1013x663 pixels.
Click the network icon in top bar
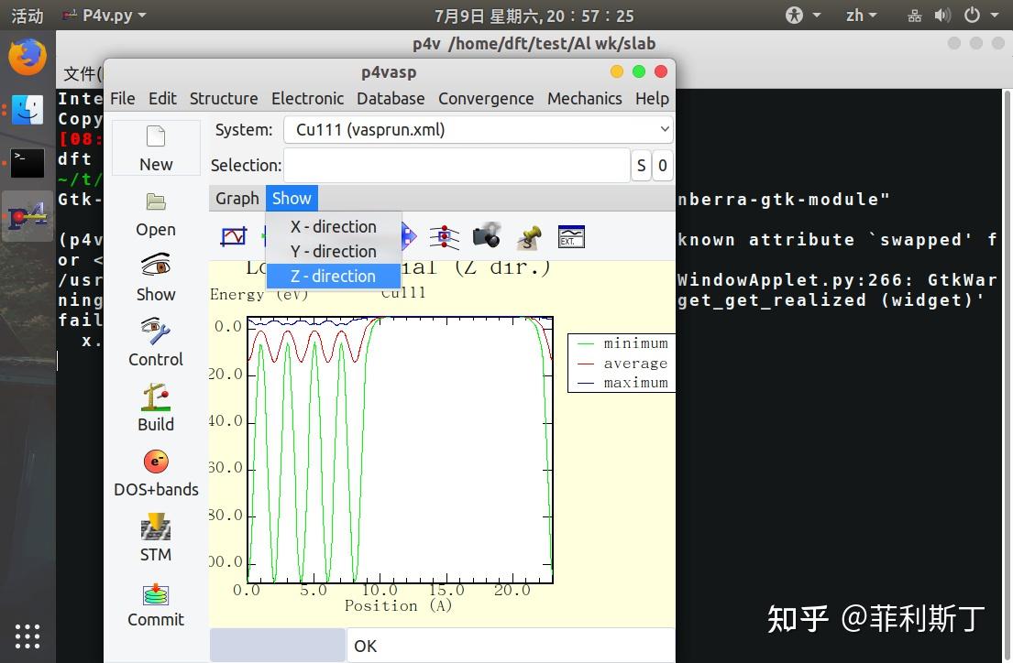914,15
